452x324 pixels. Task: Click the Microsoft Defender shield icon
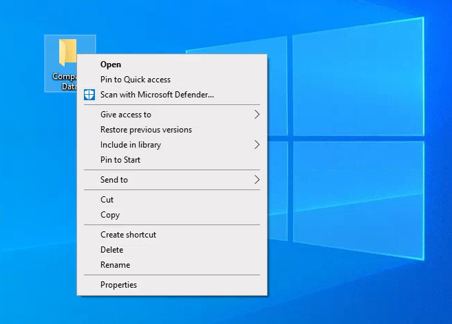click(89, 95)
